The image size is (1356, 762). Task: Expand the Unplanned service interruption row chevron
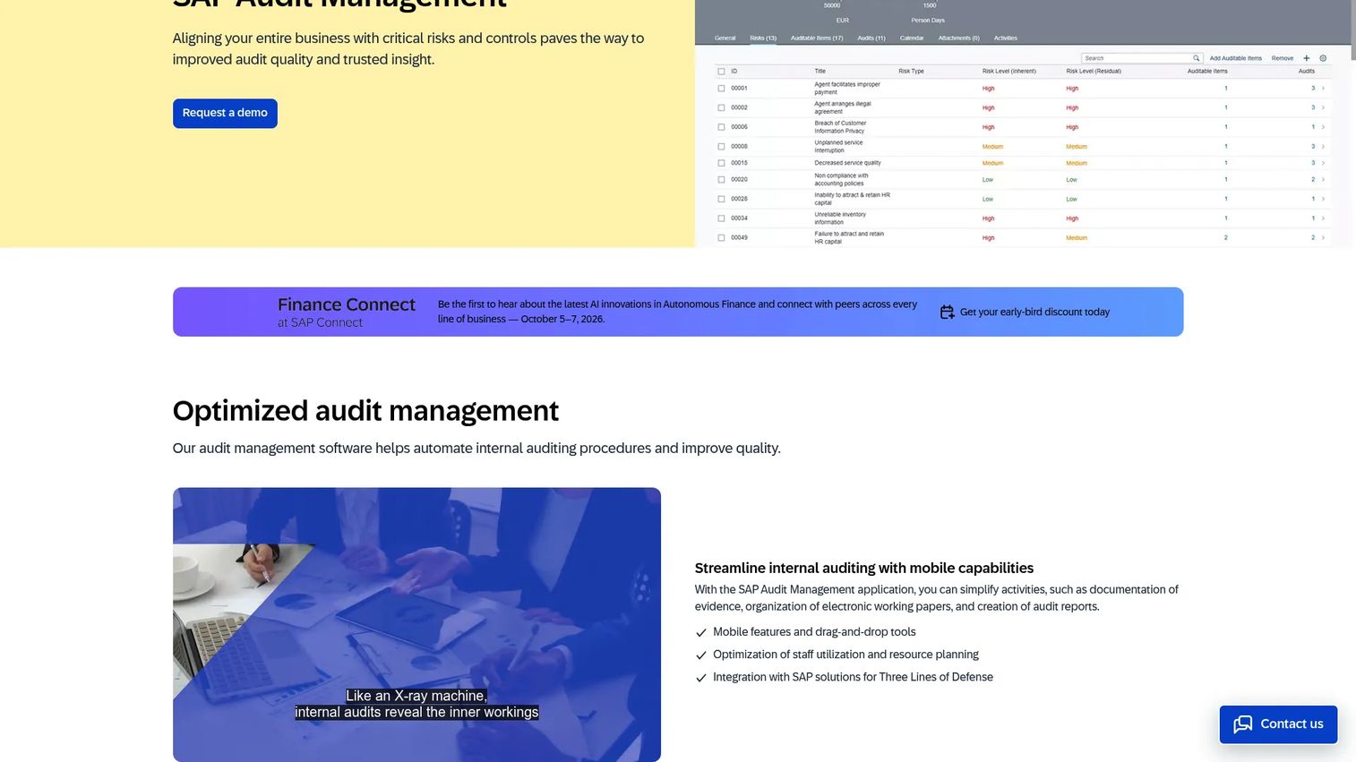click(x=1323, y=146)
